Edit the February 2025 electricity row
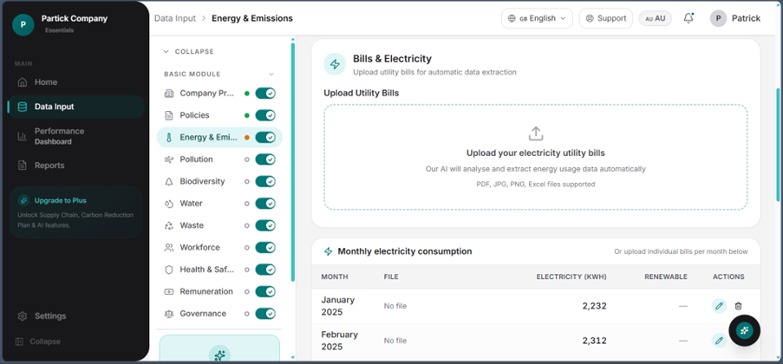Viewport: 783px width, 364px height. pyautogui.click(x=719, y=341)
